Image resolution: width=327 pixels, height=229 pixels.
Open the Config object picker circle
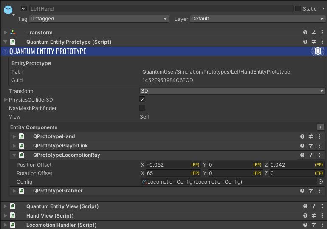[x=321, y=182]
